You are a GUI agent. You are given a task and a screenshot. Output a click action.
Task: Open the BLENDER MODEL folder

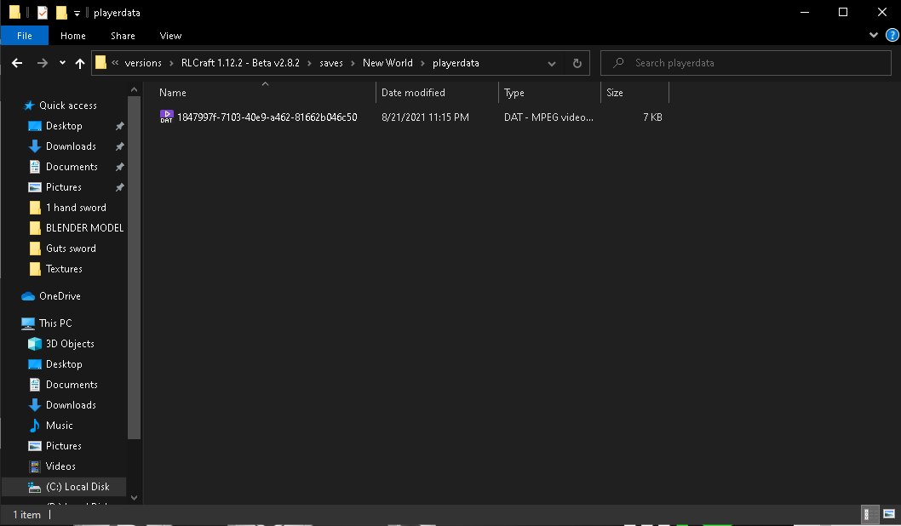coord(84,228)
